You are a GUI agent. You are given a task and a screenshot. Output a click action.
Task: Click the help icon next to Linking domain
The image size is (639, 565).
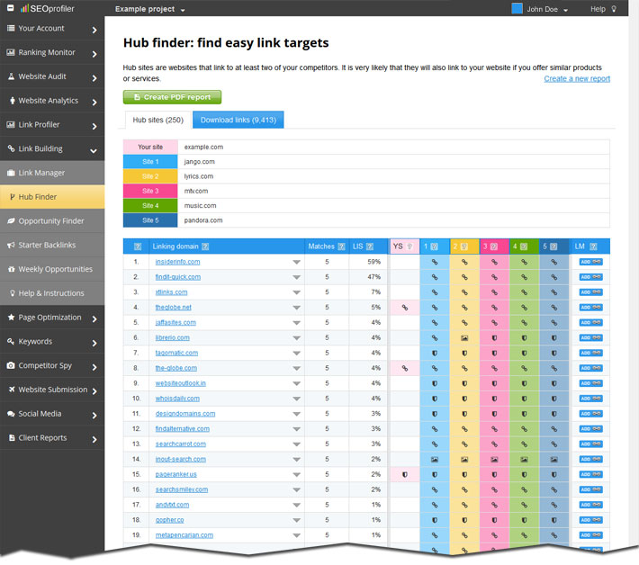(x=205, y=247)
